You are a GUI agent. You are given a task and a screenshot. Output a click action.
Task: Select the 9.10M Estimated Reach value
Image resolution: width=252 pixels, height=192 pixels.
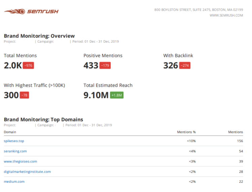[x=96, y=95]
